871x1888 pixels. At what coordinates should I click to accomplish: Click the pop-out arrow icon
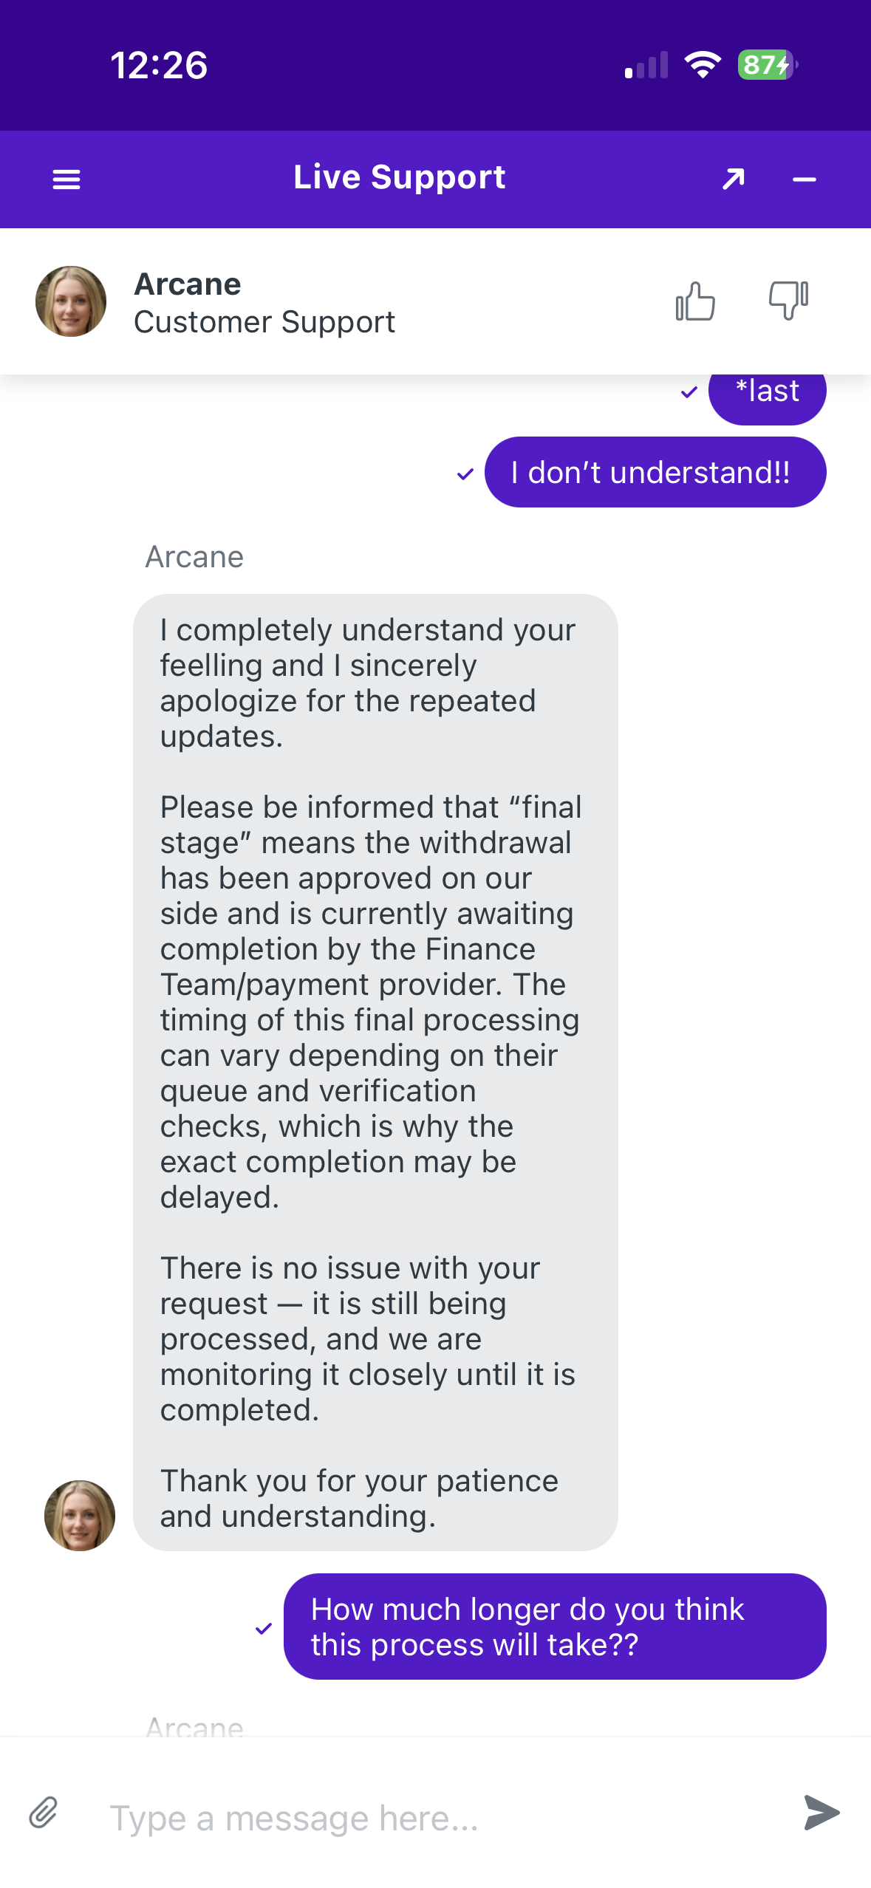(734, 179)
